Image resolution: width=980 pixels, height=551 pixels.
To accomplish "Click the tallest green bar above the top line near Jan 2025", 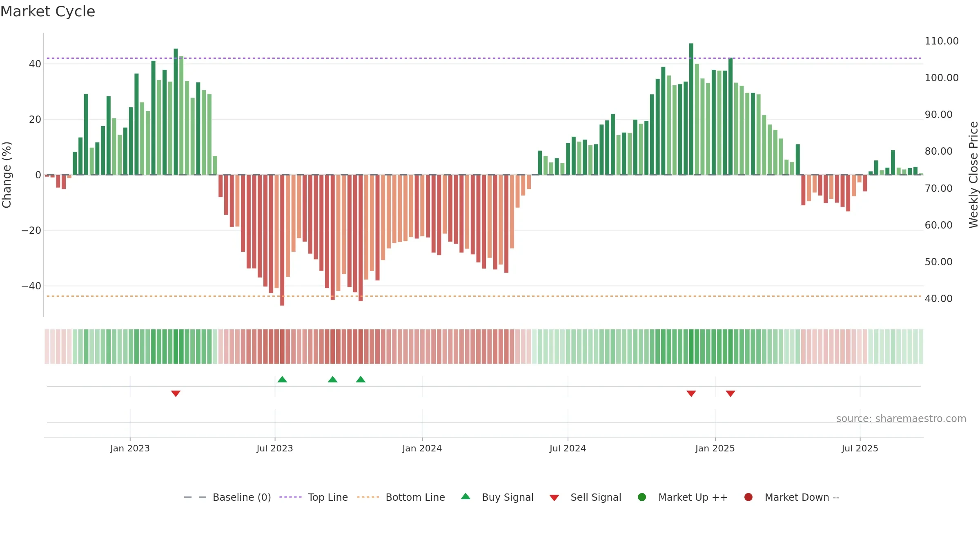I will coord(691,109).
